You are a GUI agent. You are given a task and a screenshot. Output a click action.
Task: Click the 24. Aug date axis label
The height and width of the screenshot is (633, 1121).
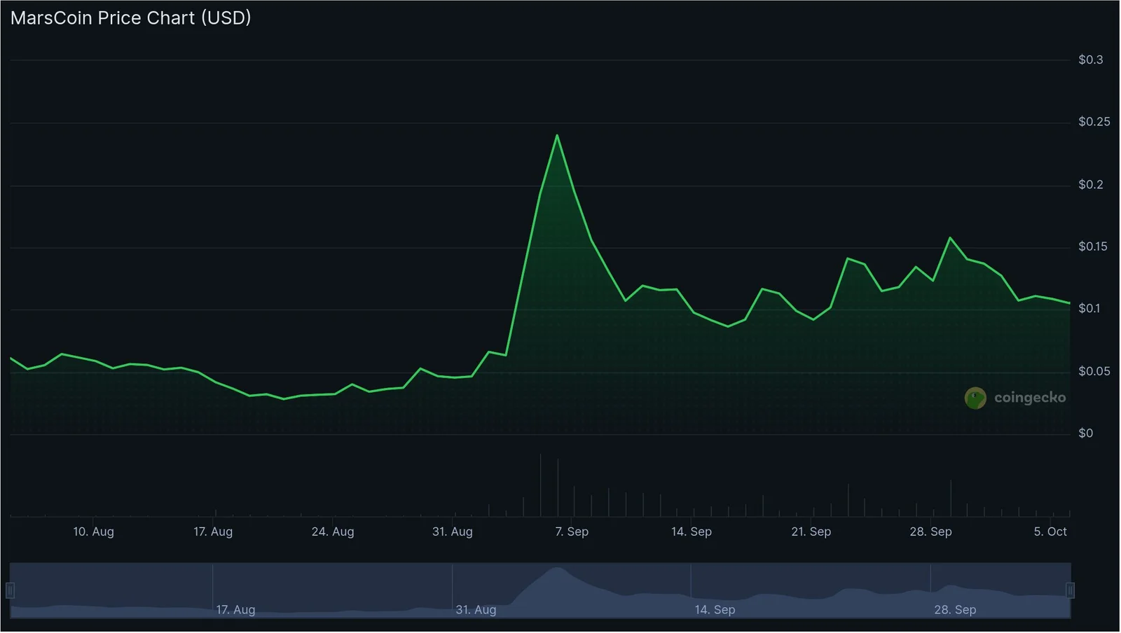333,532
